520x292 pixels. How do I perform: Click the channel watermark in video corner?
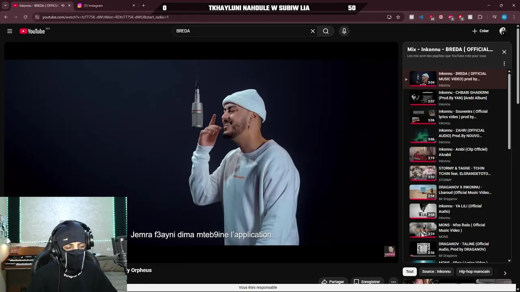(390, 251)
